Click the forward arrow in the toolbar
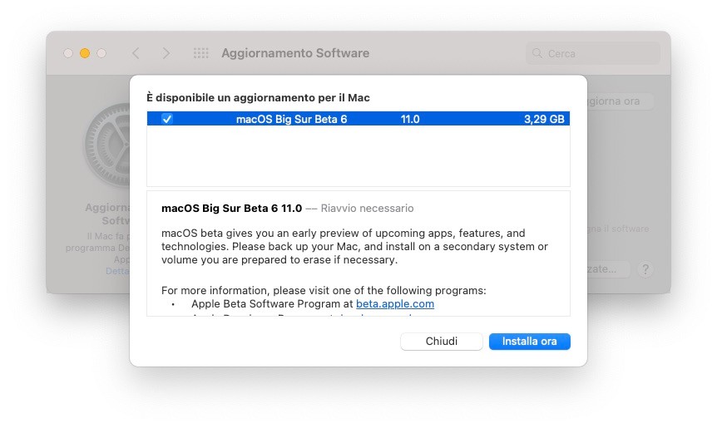 coord(166,53)
